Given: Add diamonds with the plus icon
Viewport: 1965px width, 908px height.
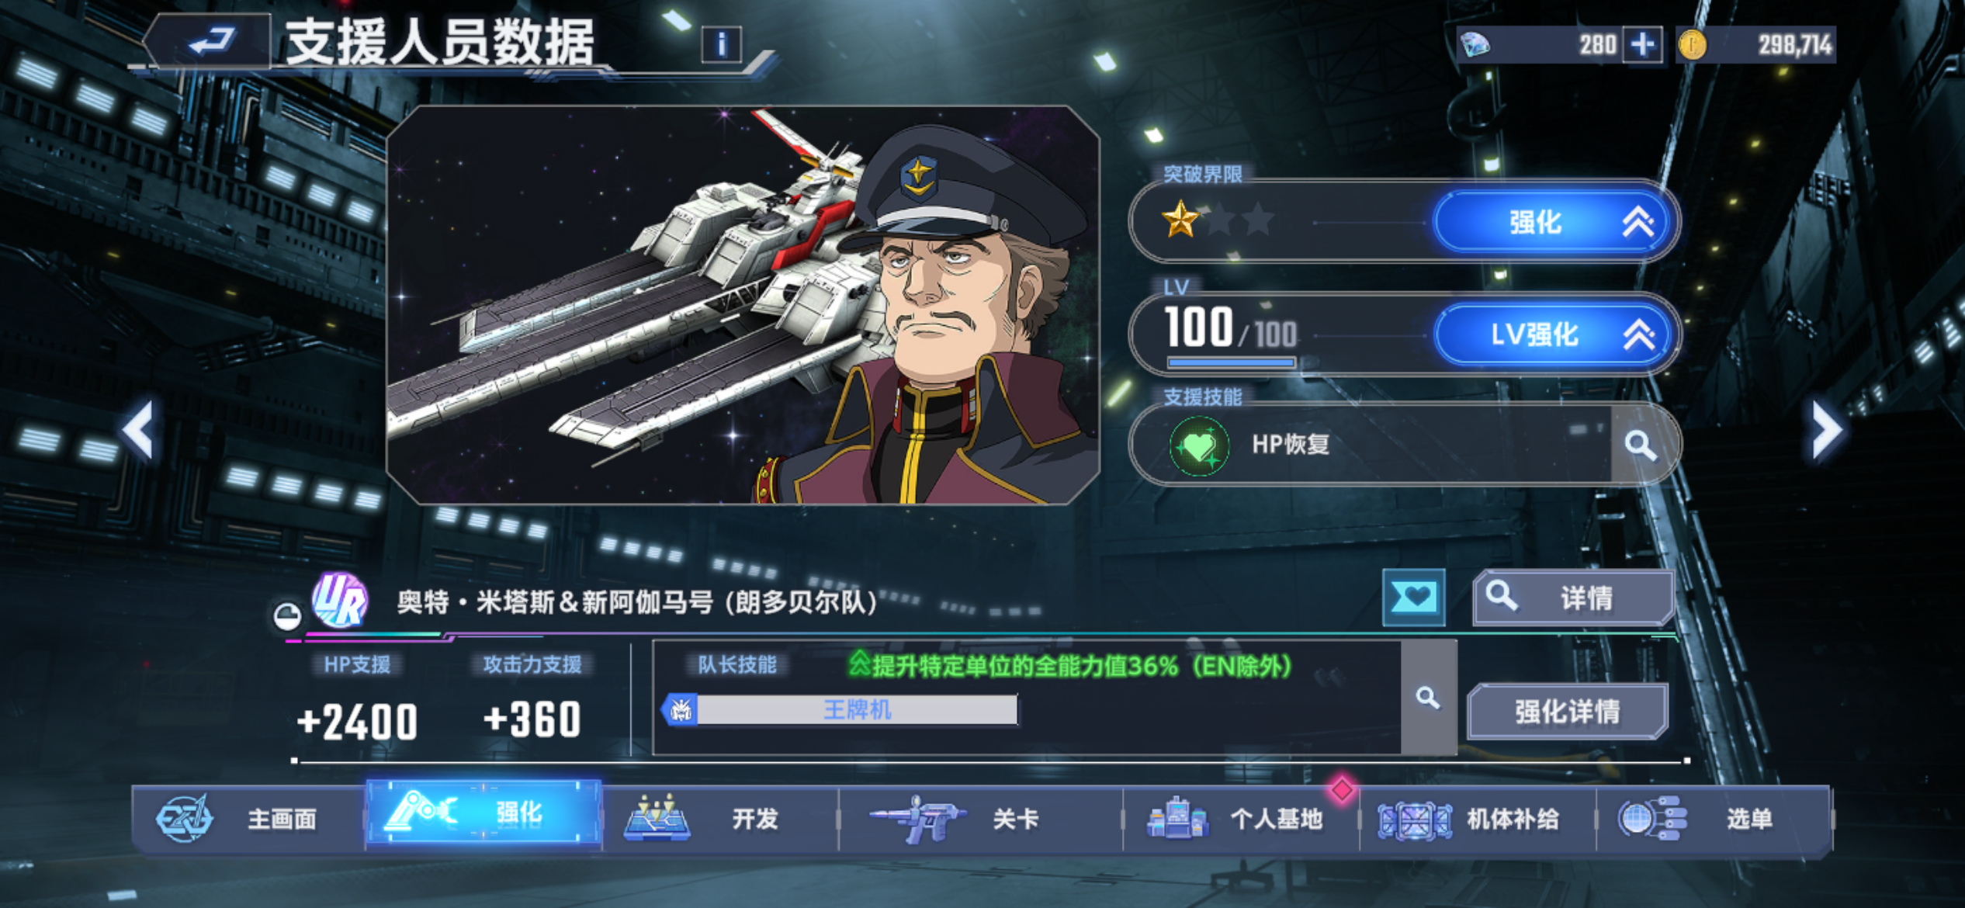Looking at the screenshot, I should click(x=1642, y=44).
